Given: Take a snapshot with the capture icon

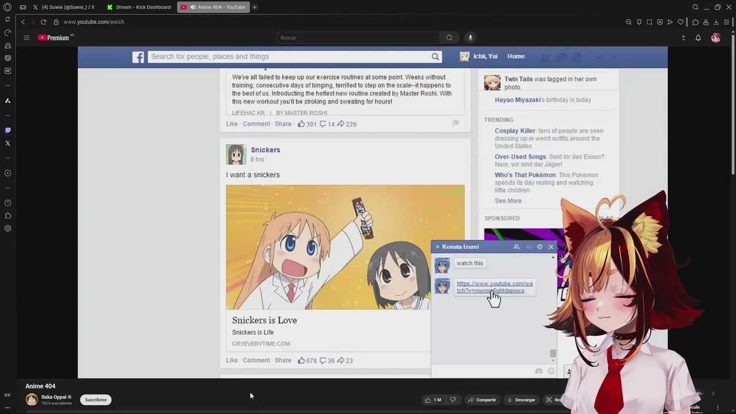Looking at the screenshot, I should pos(649,22).
